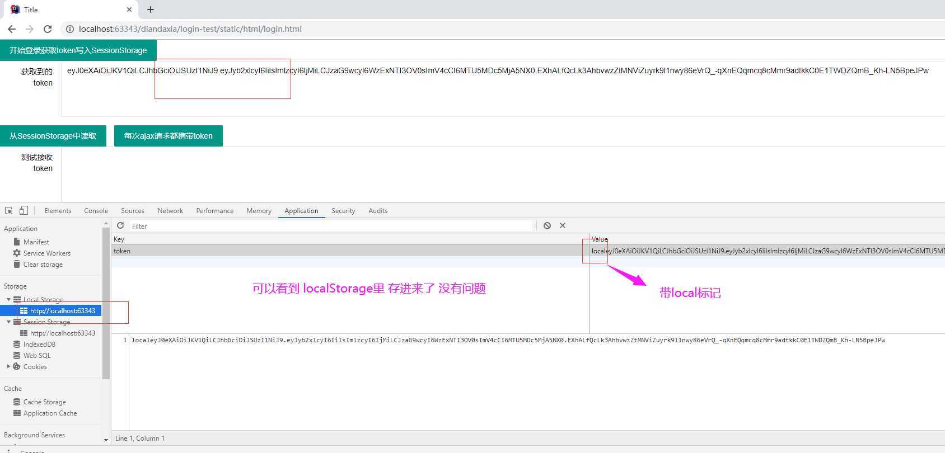Click the 获取到的 token text area
Screen dimensions: 945x453
503,88
